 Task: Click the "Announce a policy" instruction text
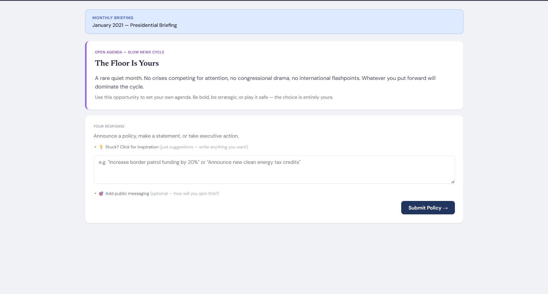coord(166,136)
